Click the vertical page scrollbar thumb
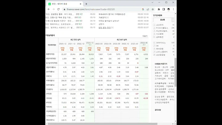222x125 pixels. tap(175, 72)
